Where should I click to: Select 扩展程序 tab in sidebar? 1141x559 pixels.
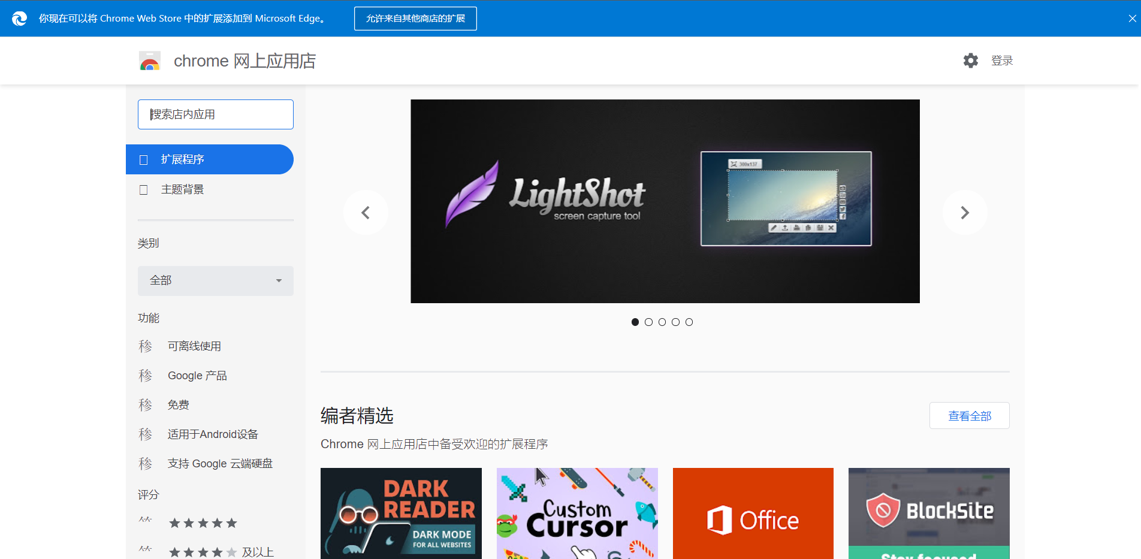tap(210, 159)
